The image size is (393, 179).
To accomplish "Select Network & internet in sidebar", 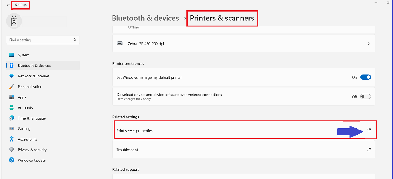I will [x=33, y=76].
